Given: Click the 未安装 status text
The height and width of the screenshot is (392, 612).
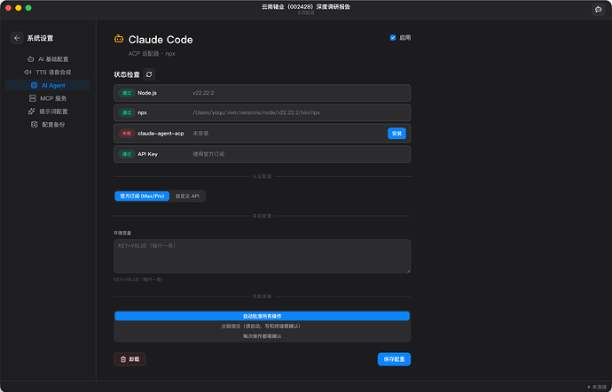Looking at the screenshot, I should click(x=200, y=134).
